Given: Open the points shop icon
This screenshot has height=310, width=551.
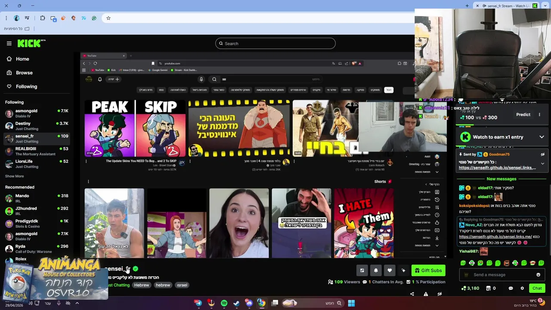Looking at the screenshot, I should point(488,288).
